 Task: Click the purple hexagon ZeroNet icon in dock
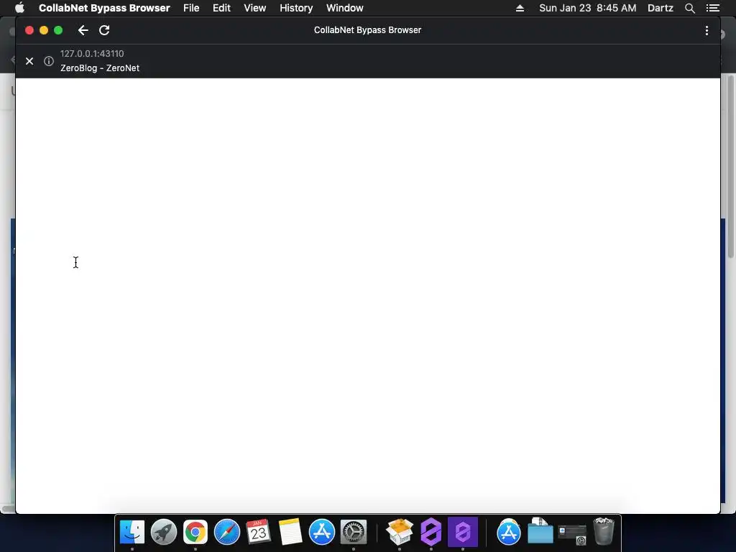[431, 532]
